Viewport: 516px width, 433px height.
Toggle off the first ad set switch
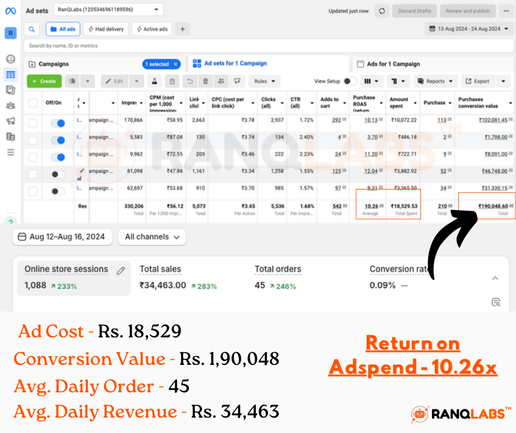tap(58, 123)
